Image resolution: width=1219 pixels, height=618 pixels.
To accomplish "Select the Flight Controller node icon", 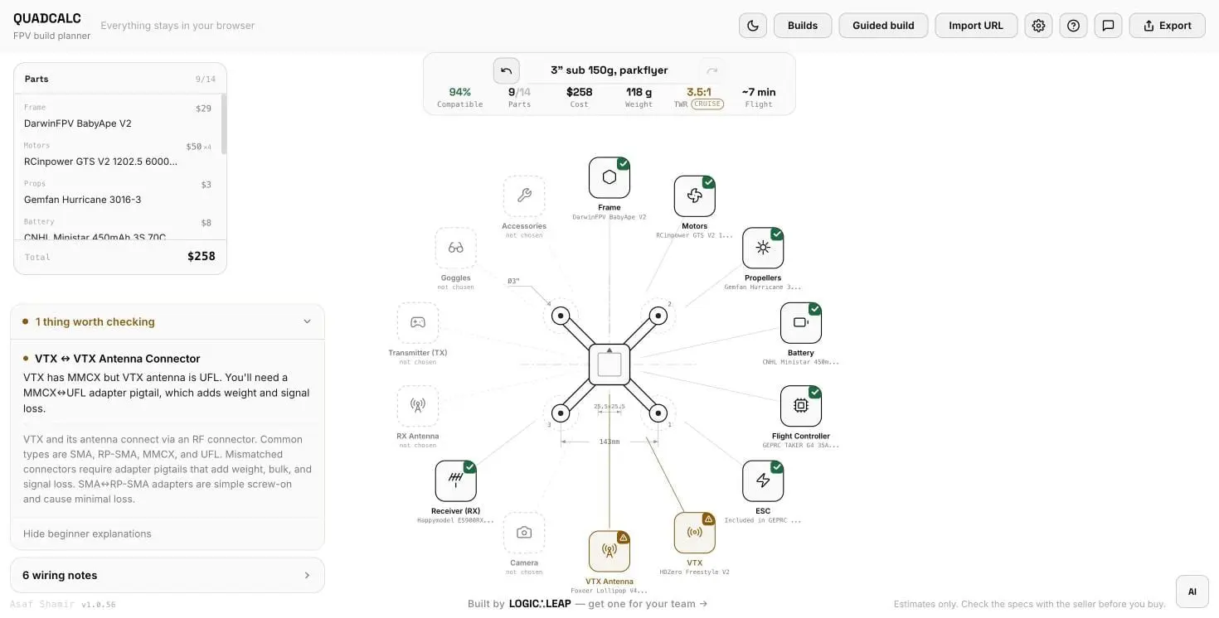I will (x=801, y=406).
